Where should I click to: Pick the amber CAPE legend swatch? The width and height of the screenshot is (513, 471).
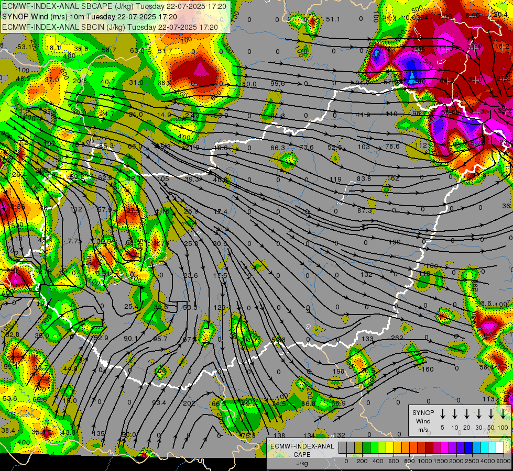pyautogui.click(x=398, y=447)
